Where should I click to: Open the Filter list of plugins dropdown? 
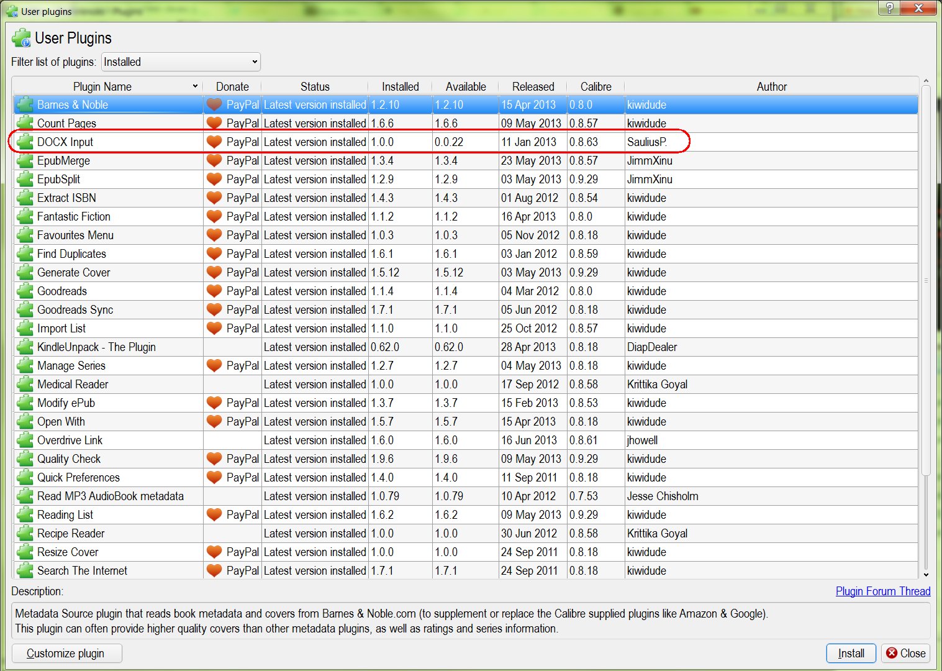coord(181,62)
